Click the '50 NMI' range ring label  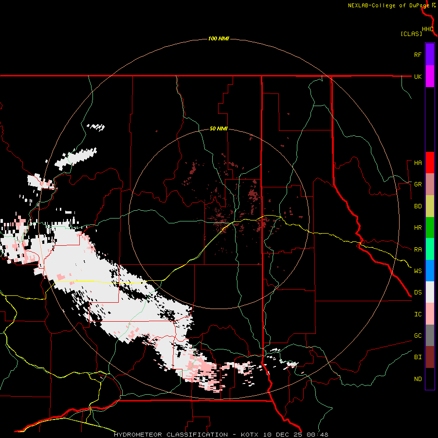pyautogui.click(x=219, y=129)
